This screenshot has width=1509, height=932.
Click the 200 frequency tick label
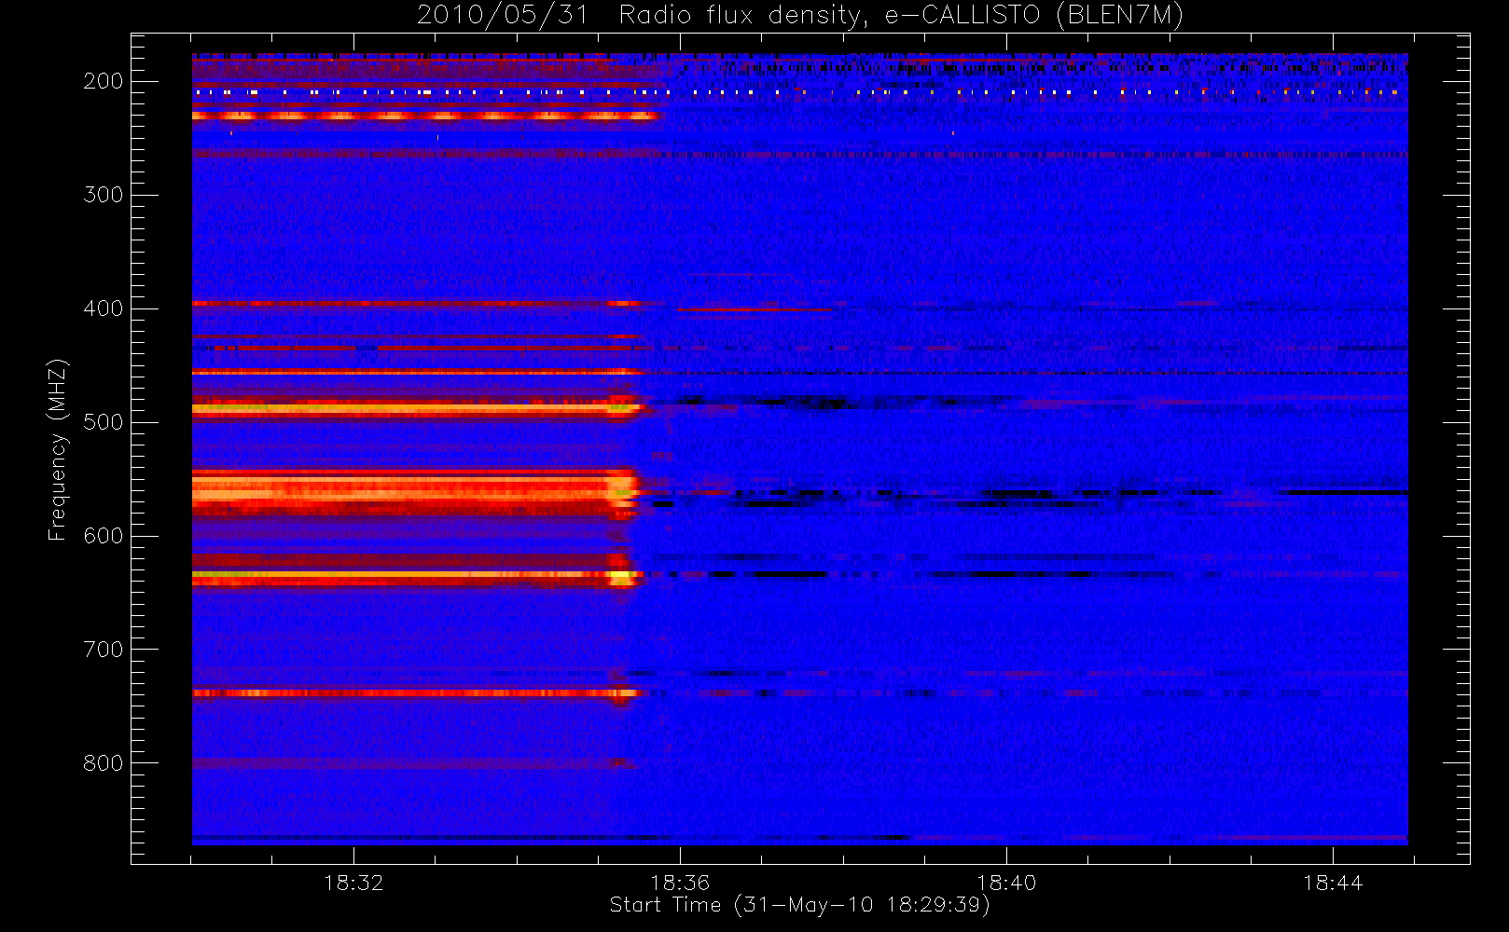[103, 81]
